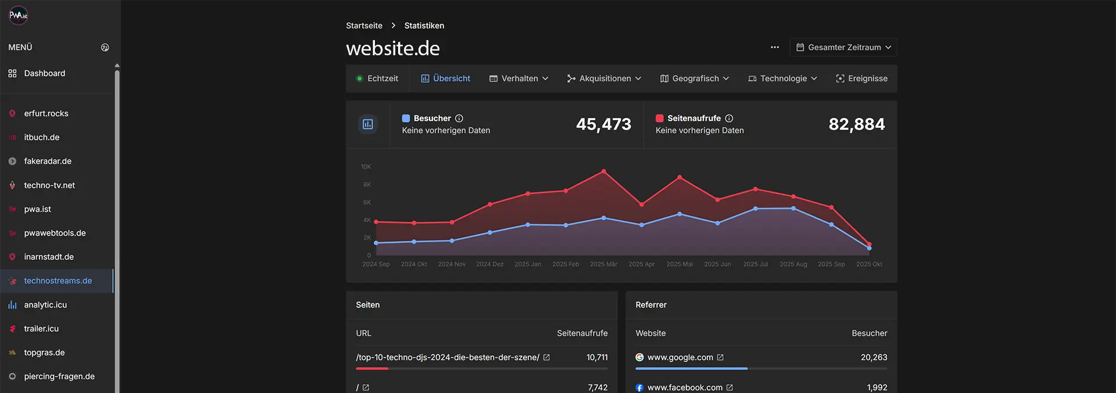Open the Akquisitionen dropdown menu
The width and height of the screenshot is (1116, 393).
604,78
